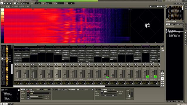Start playback with the Play button

2,3
